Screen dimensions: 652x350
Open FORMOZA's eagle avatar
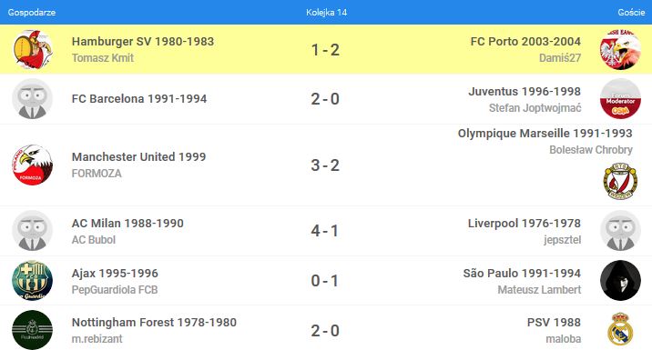pyautogui.click(x=33, y=165)
